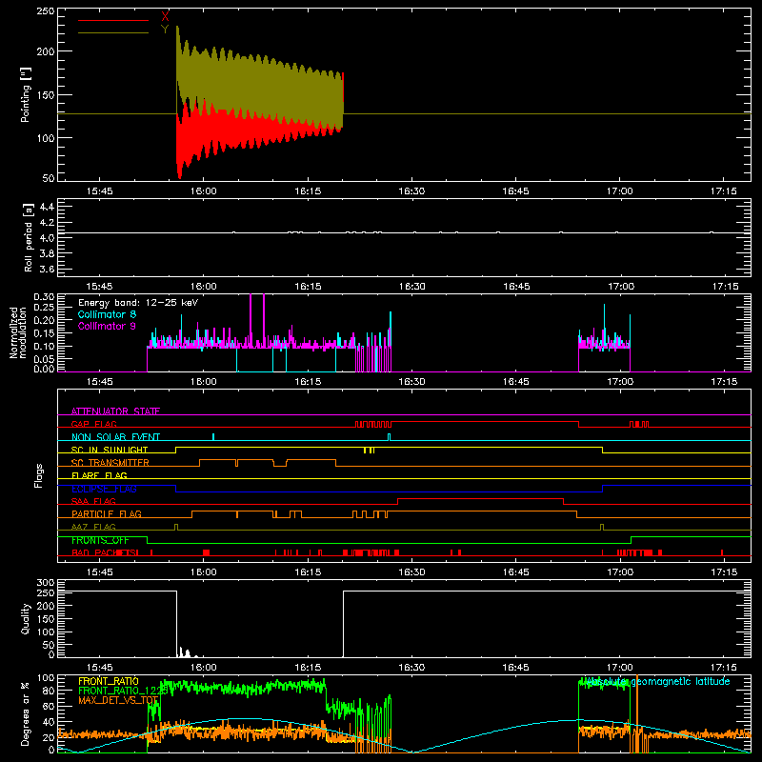Screen dimensions: 762x762
Task: Click the Pointing axis title
Action: (26, 94)
